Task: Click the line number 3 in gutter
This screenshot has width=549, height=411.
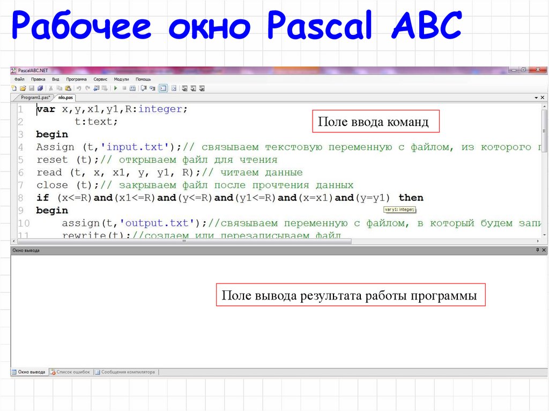Action: tap(21, 134)
